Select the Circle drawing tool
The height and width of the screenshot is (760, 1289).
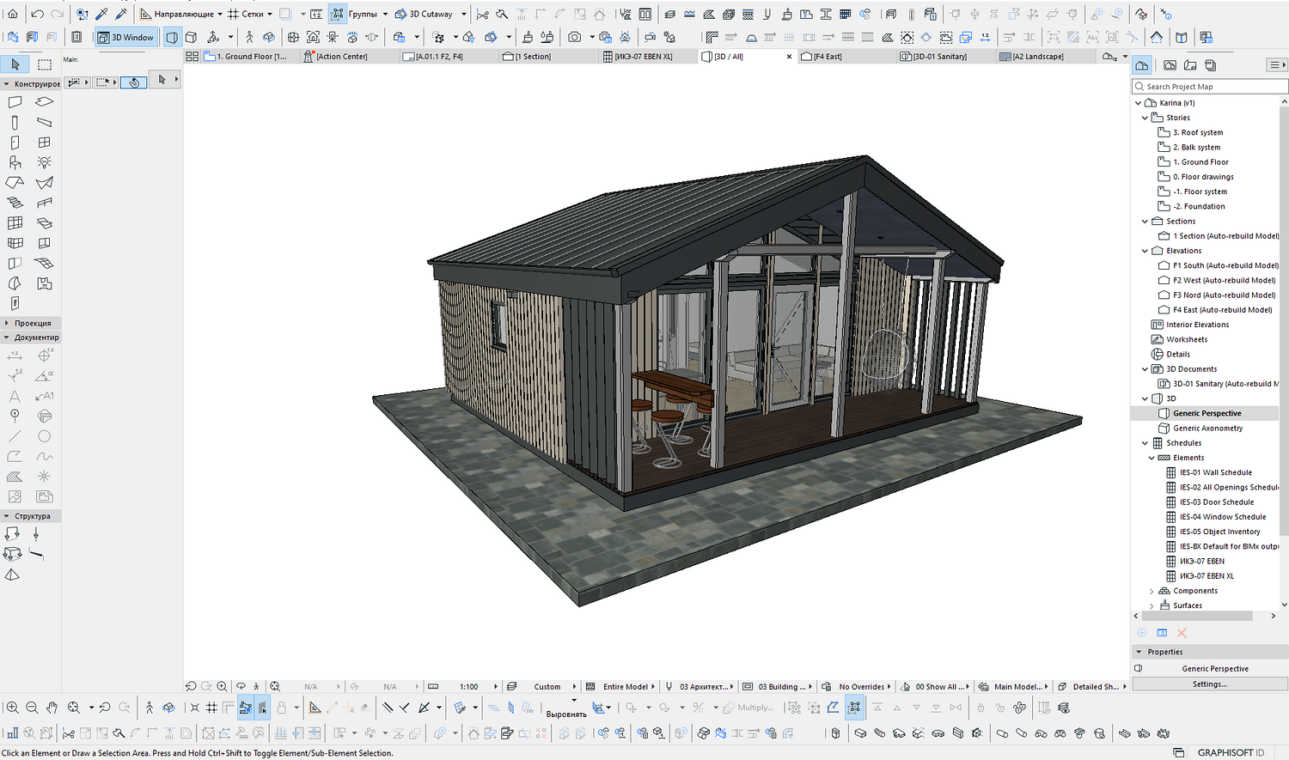(45, 436)
